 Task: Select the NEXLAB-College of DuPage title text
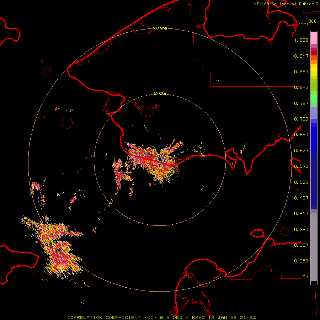[284, 4]
